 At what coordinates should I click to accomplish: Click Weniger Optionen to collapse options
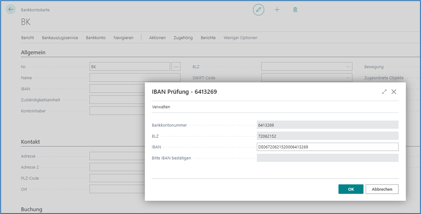point(240,38)
